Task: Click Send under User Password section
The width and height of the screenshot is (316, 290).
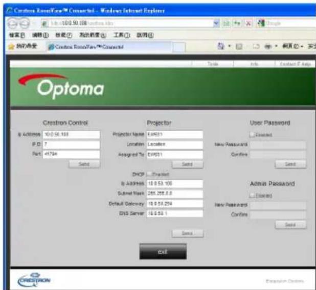Action: (290, 164)
